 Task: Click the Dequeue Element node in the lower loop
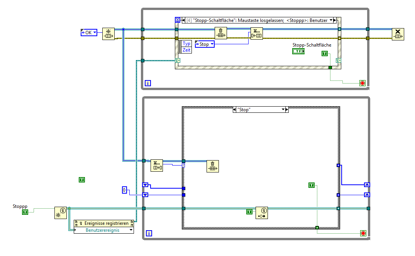click(x=157, y=166)
